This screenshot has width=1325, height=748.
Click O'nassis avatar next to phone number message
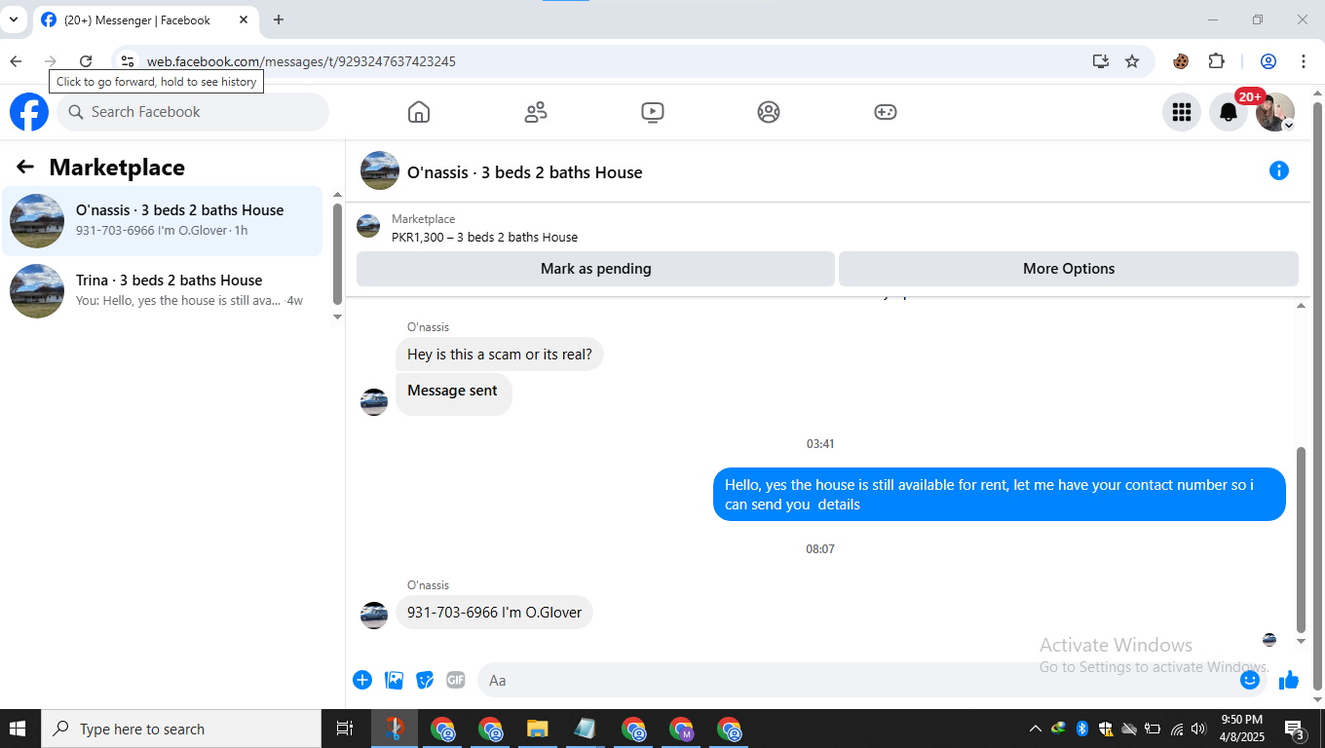click(374, 616)
